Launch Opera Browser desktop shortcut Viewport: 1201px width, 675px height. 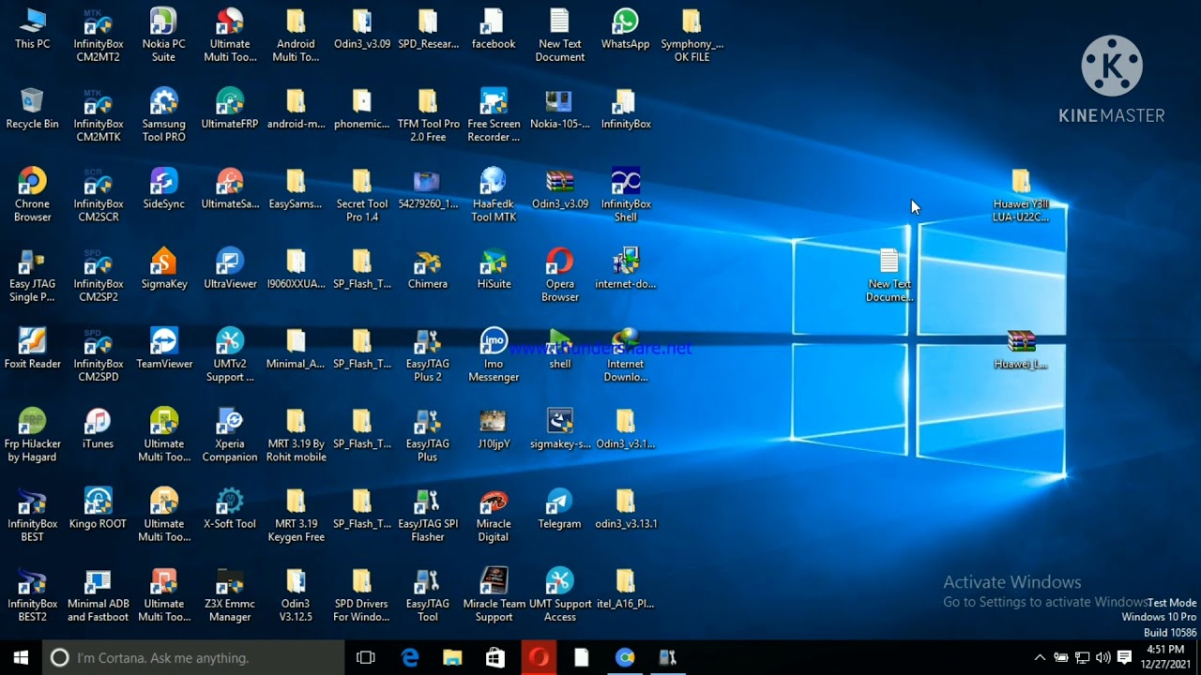[x=559, y=276]
